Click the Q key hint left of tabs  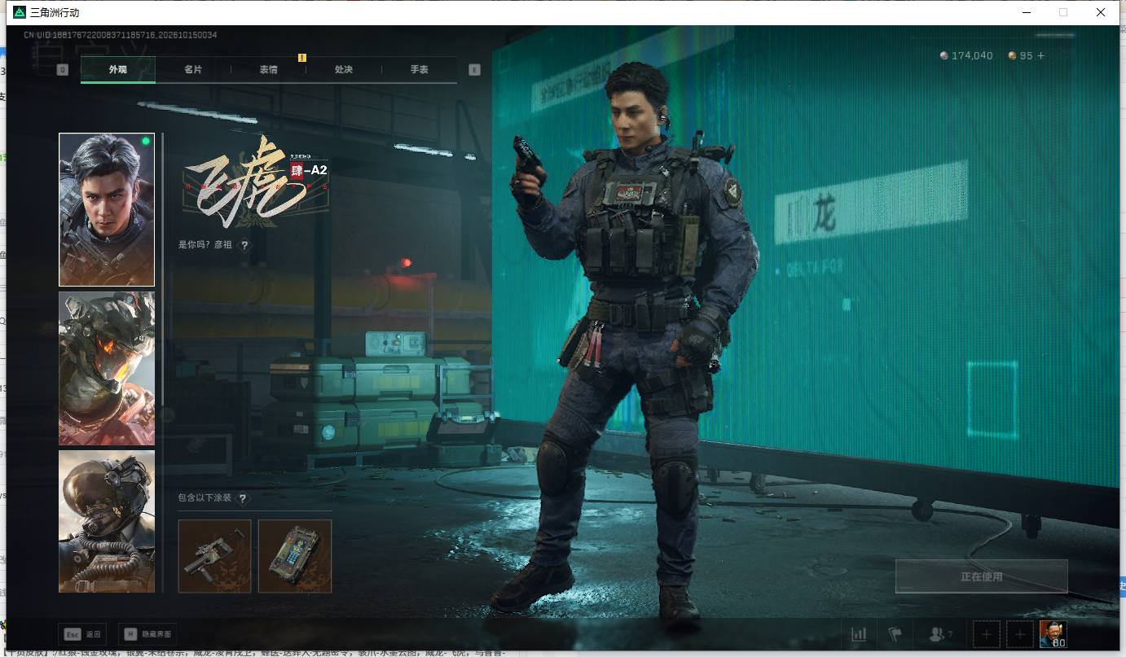(x=63, y=70)
